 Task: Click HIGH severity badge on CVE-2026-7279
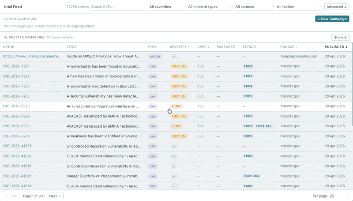[176, 126]
